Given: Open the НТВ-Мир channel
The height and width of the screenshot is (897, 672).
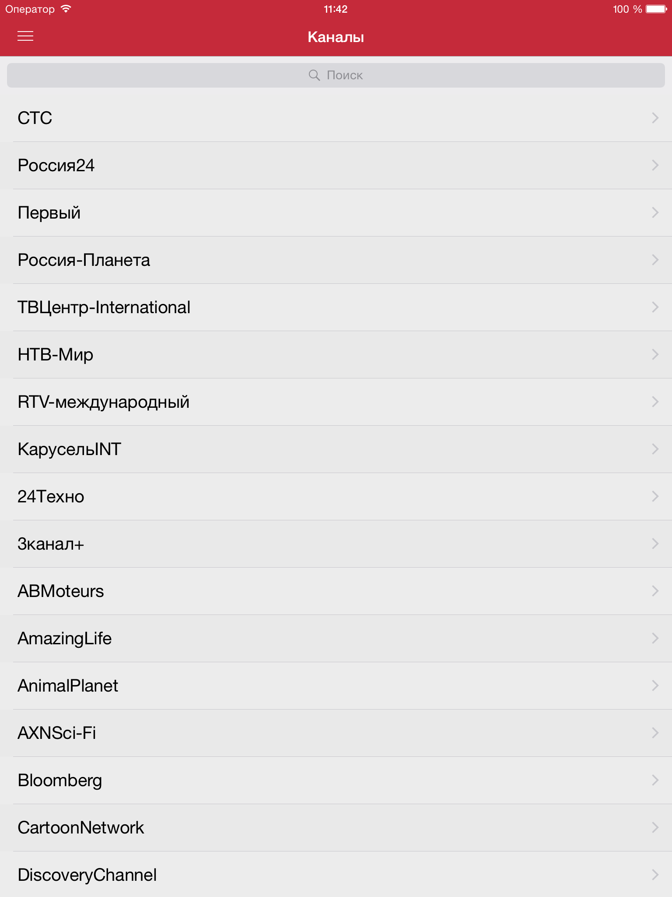Looking at the screenshot, I should (x=336, y=355).
